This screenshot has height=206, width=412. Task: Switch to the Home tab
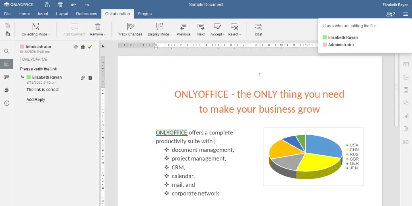point(24,14)
